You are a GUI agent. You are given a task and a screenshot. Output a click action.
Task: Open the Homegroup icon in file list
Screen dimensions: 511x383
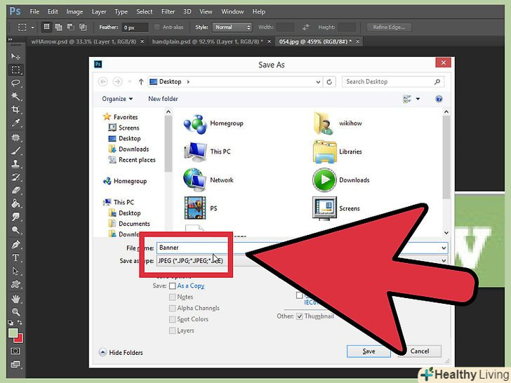click(x=194, y=123)
